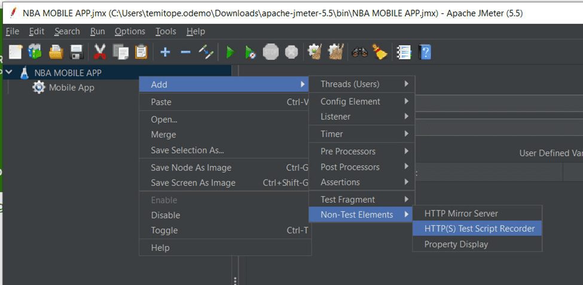Click the Stop test icon
This screenshot has width=583, height=285.
271,52
